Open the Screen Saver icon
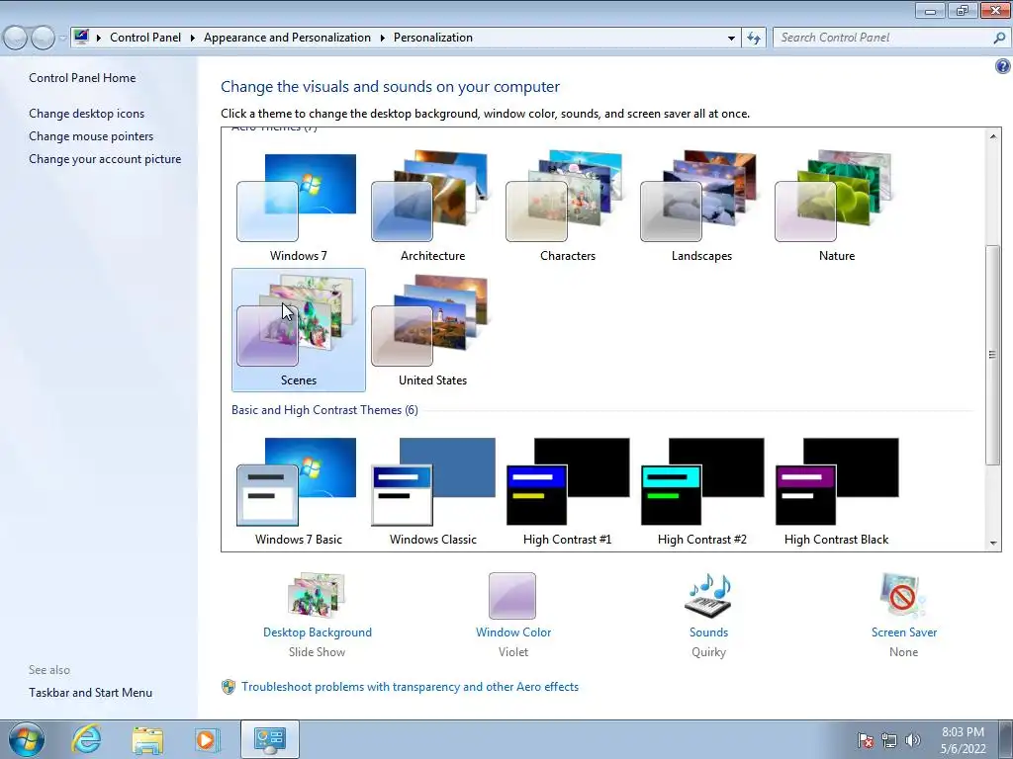Viewport: 1013px width, 759px height. 903,595
